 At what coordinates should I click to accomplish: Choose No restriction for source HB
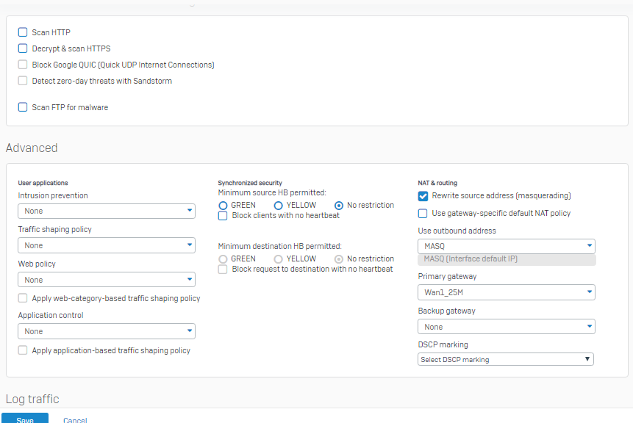click(339, 206)
